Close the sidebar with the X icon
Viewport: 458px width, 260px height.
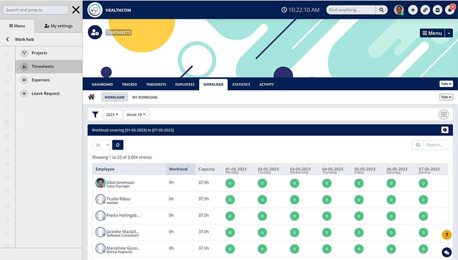pos(76,10)
